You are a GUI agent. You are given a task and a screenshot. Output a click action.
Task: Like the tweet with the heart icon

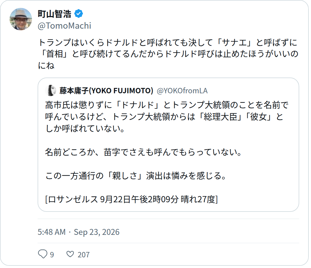coord(70,254)
